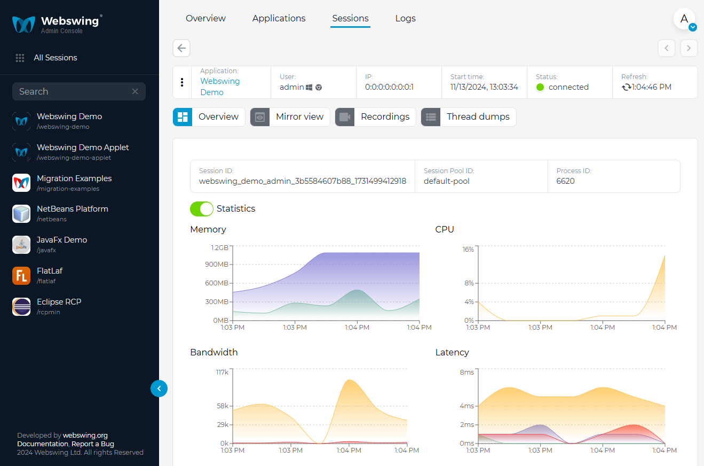Image resolution: width=704 pixels, height=466 pixels.
Task: Click the Process ID value 6620
Action: tap(565, 181)
